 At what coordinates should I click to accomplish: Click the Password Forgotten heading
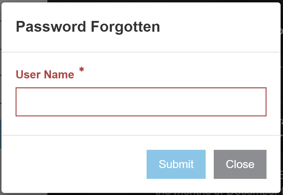pyautogui.click(x=88, y=27)
